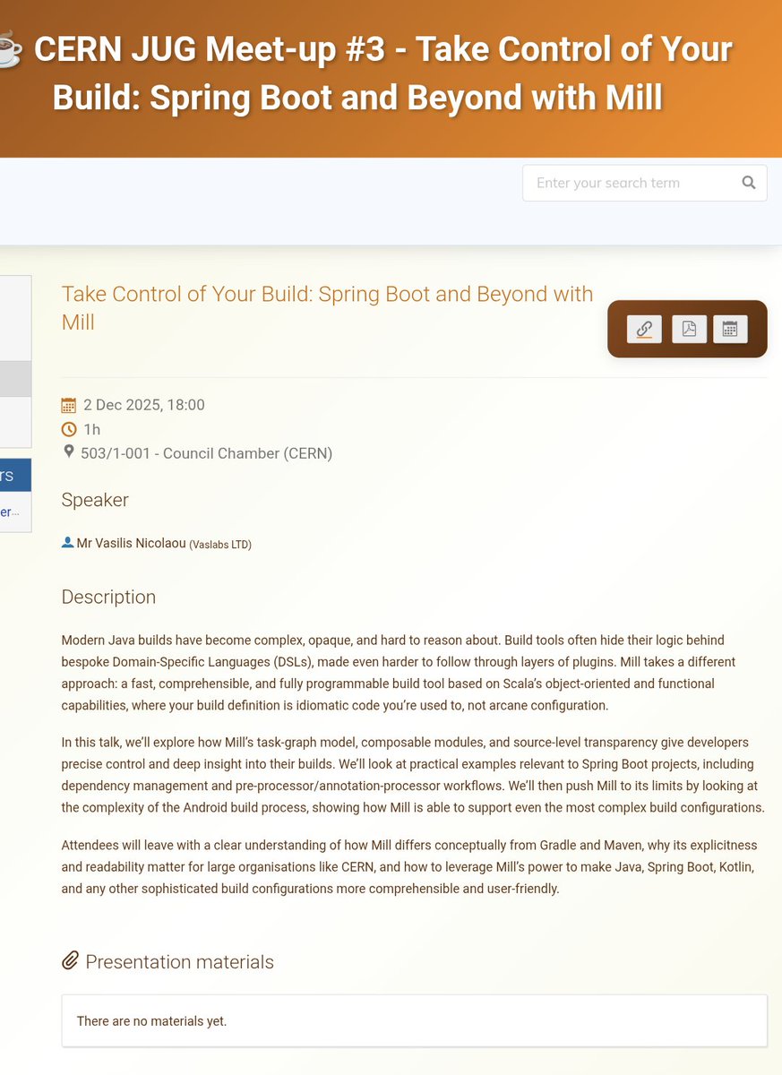Click the '(Vaslabs LTD)' affiliation text
The image size is (782, 1075).
(x=220, y=545)
